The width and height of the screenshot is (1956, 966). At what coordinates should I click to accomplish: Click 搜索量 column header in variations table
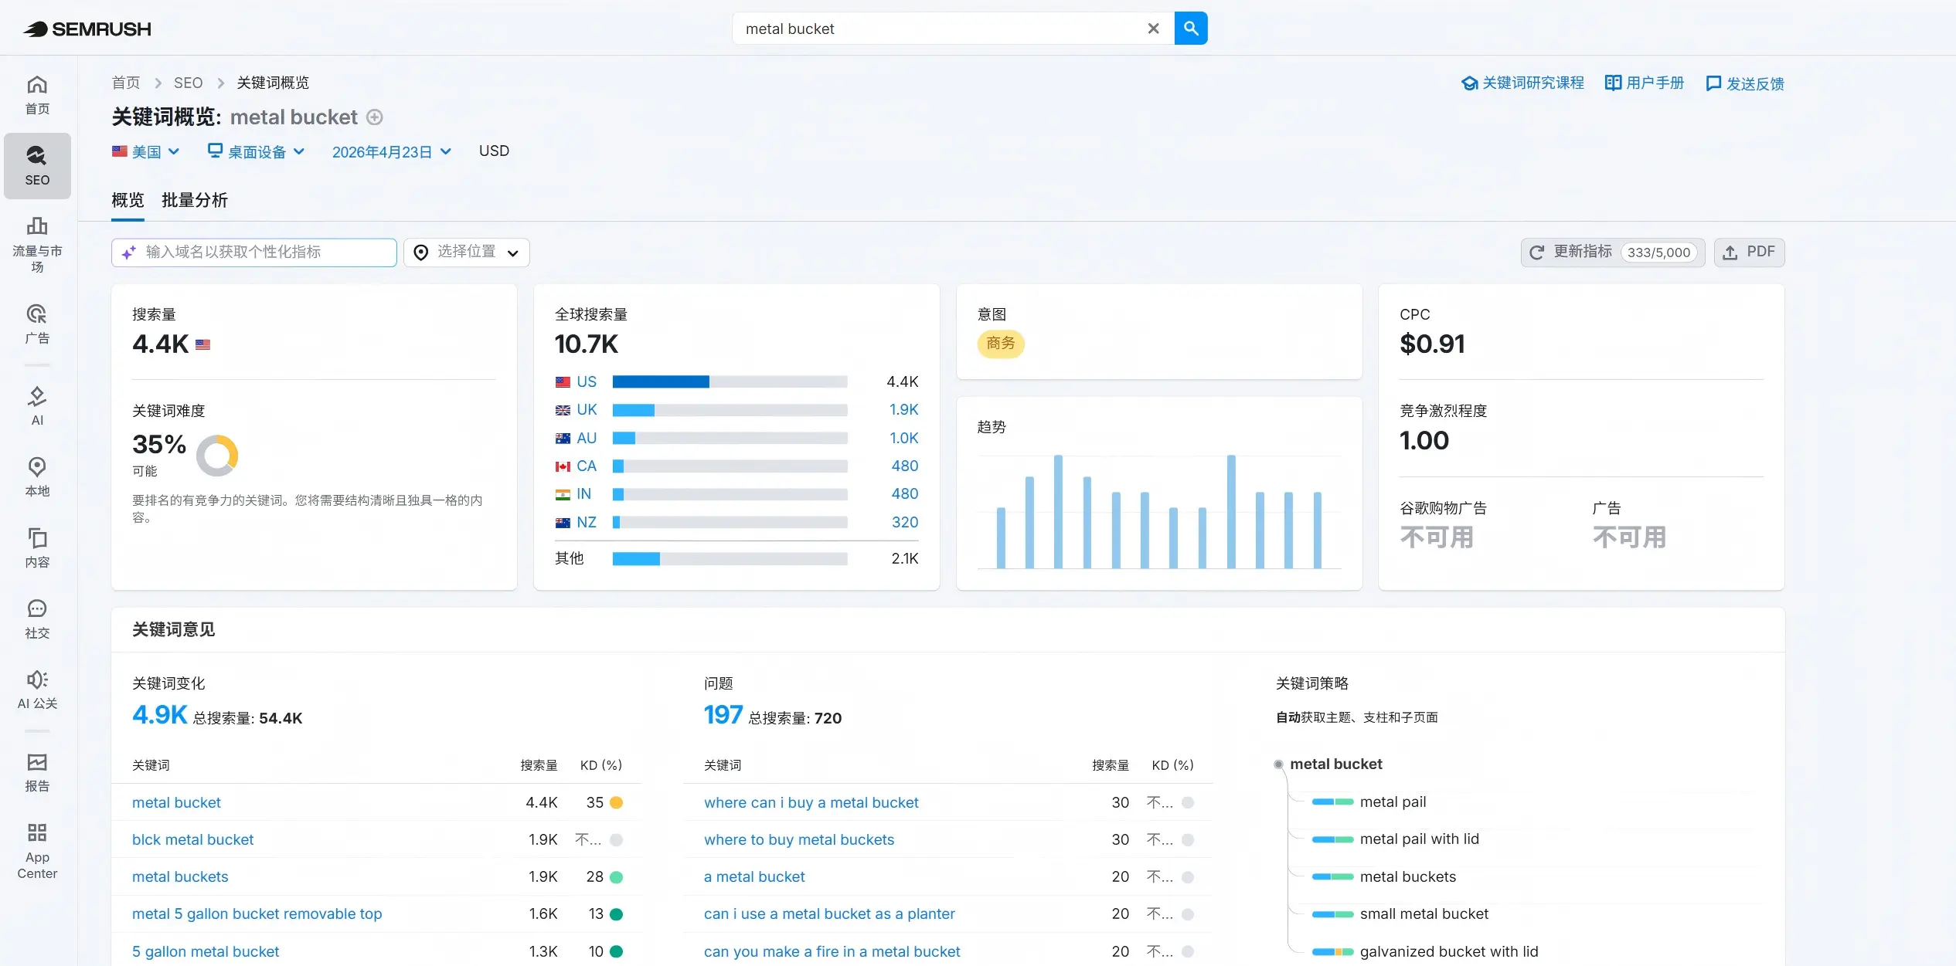coord(539,765)
